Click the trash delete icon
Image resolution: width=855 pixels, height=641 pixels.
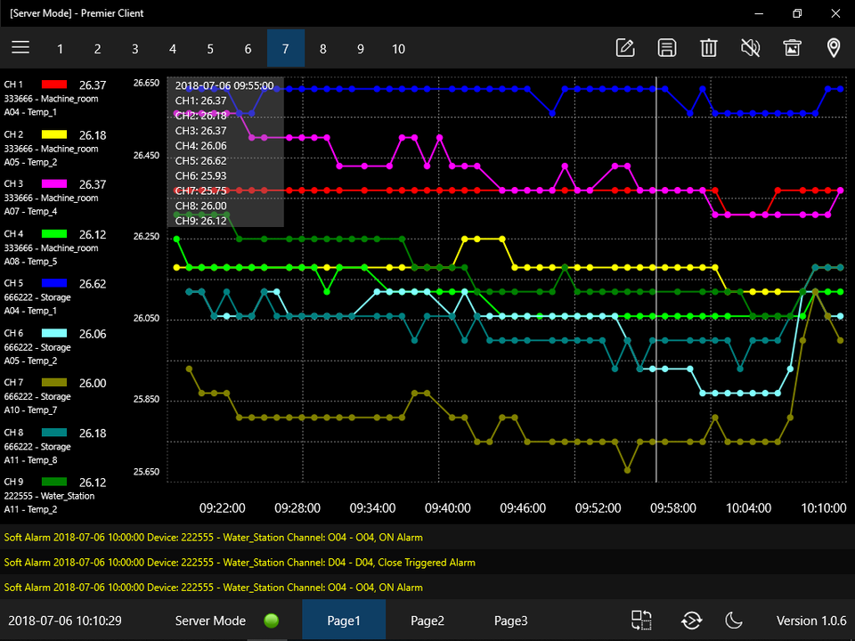click(708, 48)
